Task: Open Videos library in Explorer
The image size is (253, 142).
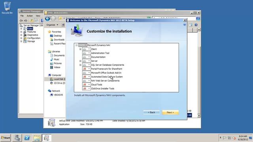Action: coord(55,67)
